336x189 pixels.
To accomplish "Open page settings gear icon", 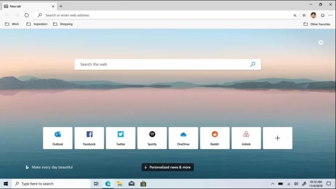I will pyautogui.click(x=321, y=43).
